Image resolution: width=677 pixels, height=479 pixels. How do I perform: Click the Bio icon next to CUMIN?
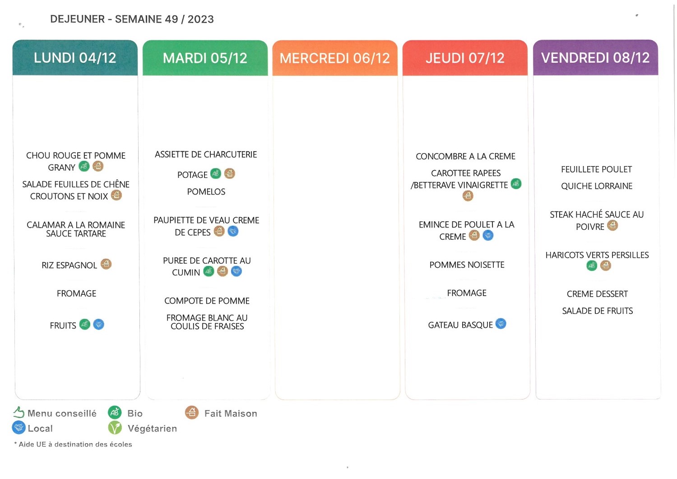point(209,271)
